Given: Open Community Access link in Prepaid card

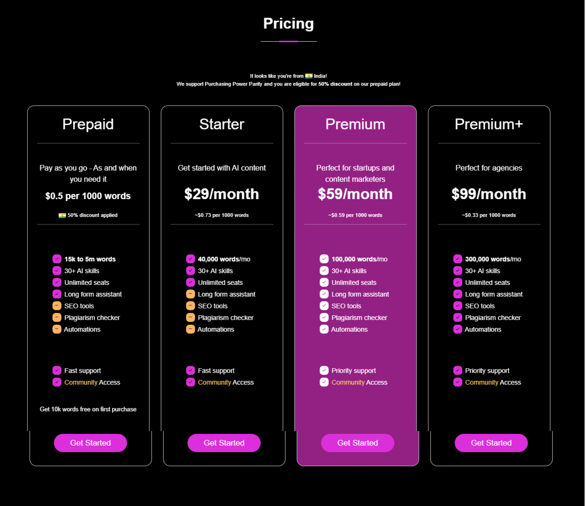Looking at the screenshot, I should (x=92, y=382).
